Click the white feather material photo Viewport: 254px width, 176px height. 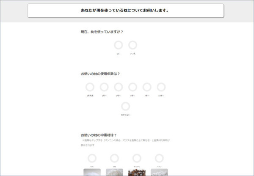click(x=114, y=172)
